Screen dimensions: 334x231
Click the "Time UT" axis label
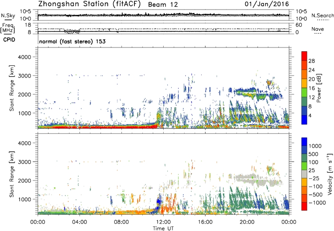click(163, 228)
